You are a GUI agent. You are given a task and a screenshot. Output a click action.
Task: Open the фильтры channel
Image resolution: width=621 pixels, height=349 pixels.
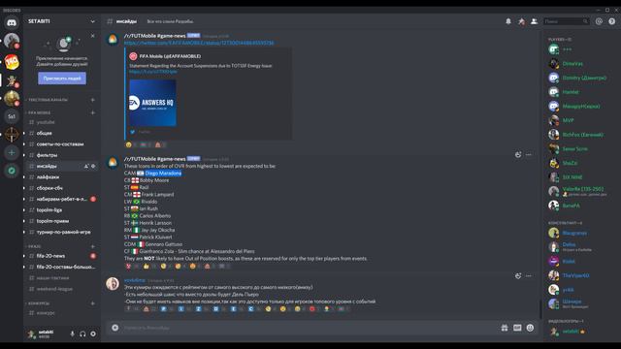tap(62, 155)
